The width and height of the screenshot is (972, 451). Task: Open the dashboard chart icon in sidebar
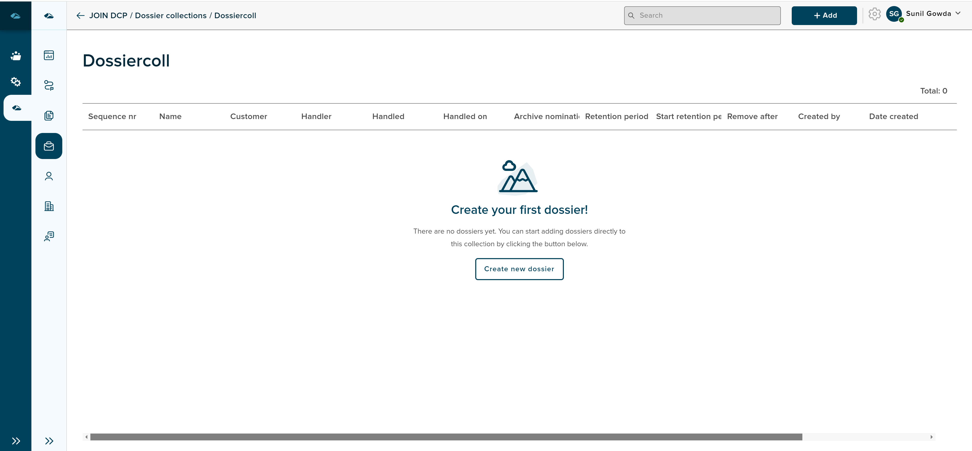(49, 55)
